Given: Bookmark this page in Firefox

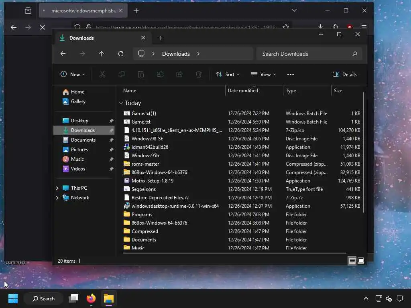Looking at the screenshot, I should pyautogui.click(x=286, y=26).
